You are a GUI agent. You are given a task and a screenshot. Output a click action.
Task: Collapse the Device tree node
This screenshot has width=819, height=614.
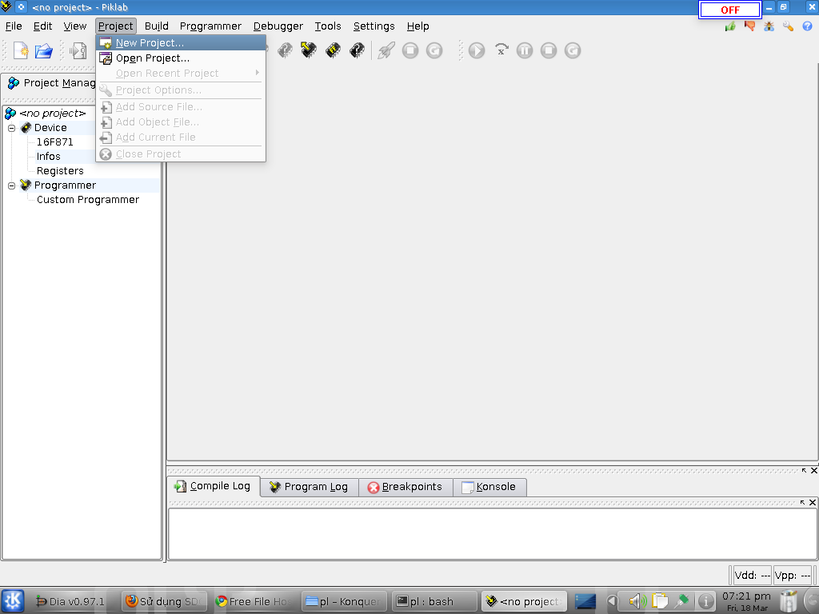point(11,128)
